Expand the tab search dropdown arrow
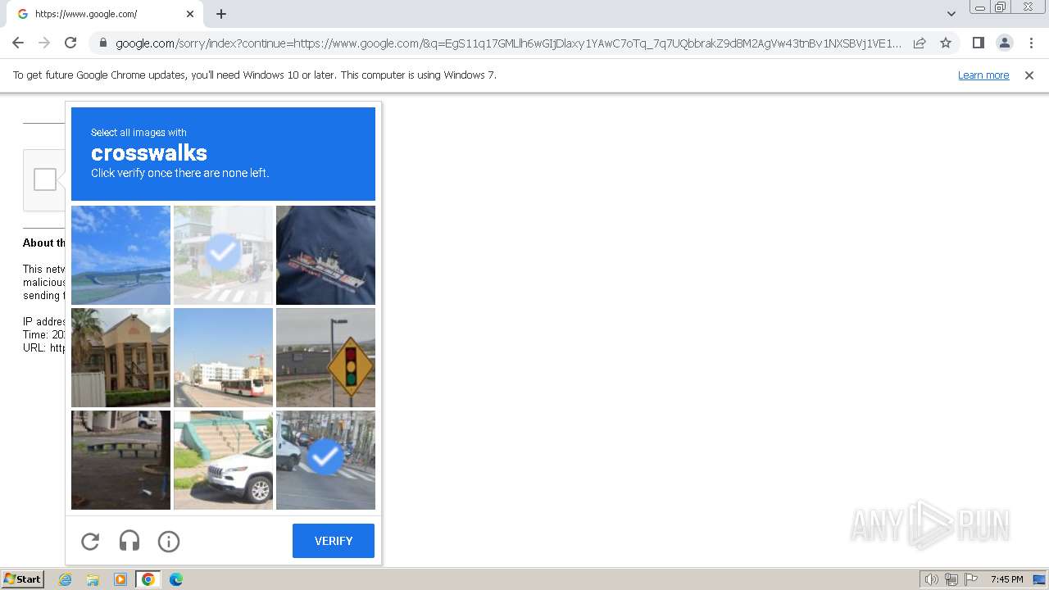Screen dimensions: 1049x590 click(x=951, y=14)
